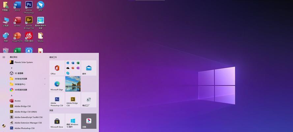
Task: Open the 邮件 Mail tile
Action: coord(89,68)
